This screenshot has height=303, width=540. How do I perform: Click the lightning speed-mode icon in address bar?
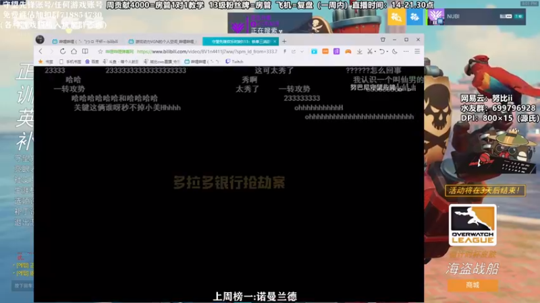285,52
